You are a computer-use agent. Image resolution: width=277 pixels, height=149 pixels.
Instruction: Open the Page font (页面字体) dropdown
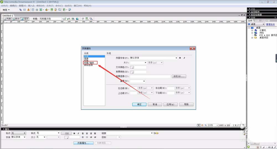[176, 58]
